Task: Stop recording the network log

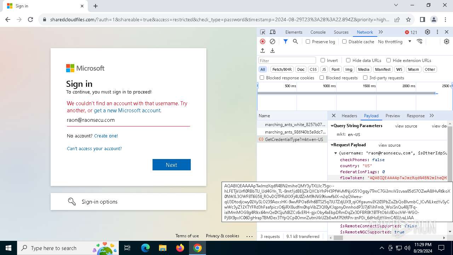Action: click(263, 41)
